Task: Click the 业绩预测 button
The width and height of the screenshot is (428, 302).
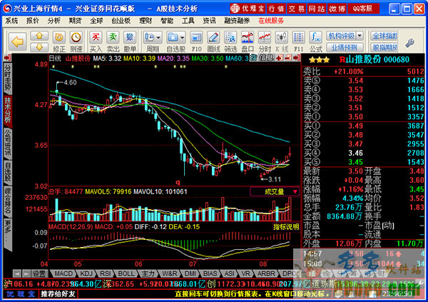Action: (345, 48)
